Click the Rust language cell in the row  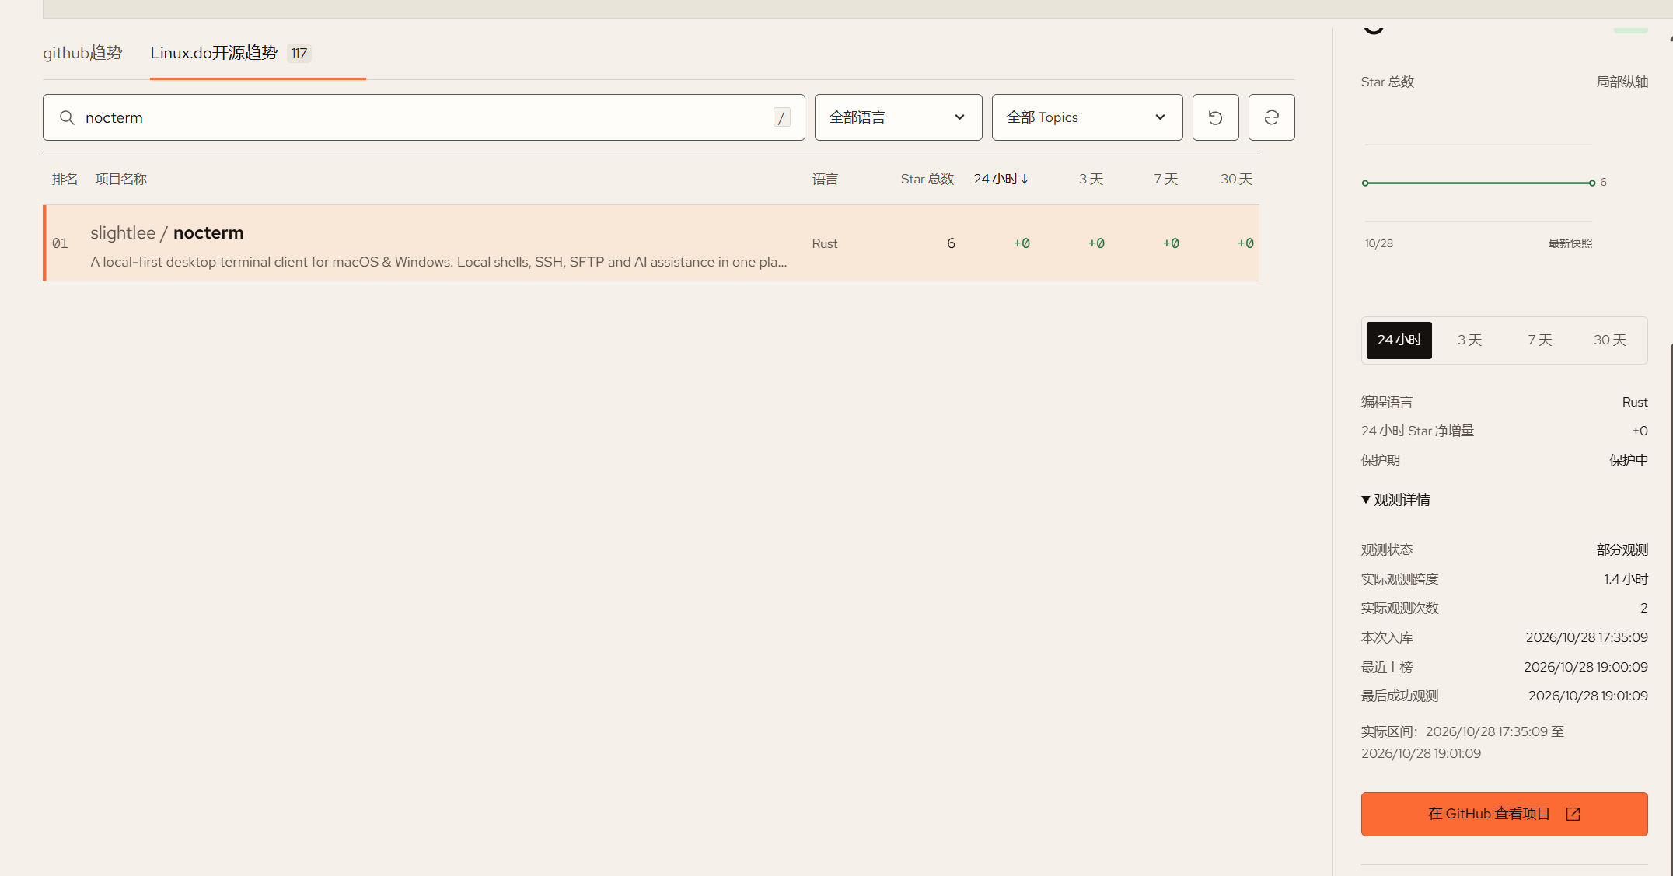(x=825, y=243)
